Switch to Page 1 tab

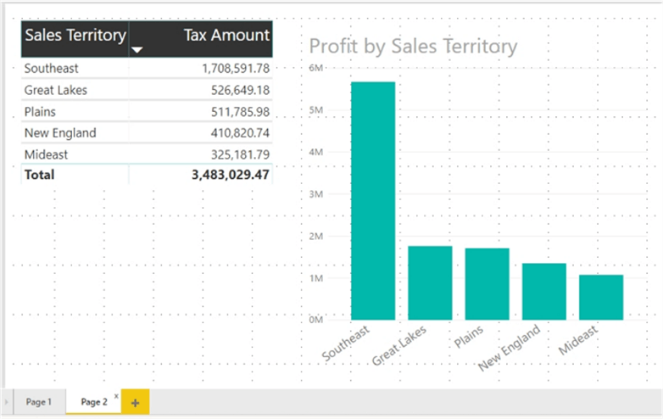tap(39, 402)
